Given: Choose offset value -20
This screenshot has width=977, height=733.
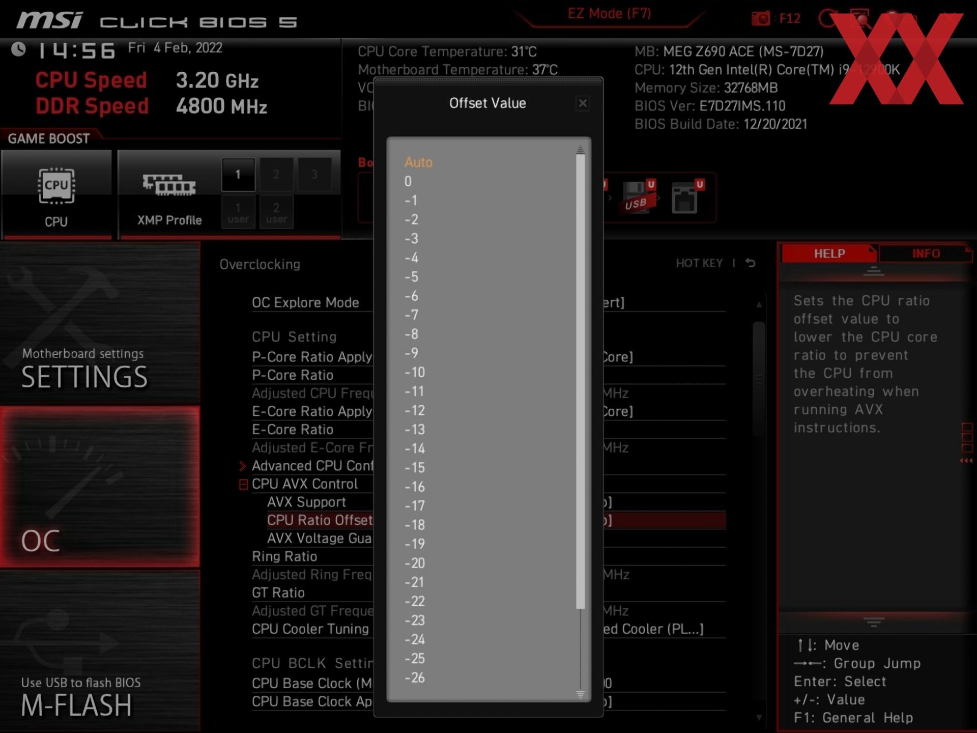Looking at the screenshot, I should coord(415,563).
